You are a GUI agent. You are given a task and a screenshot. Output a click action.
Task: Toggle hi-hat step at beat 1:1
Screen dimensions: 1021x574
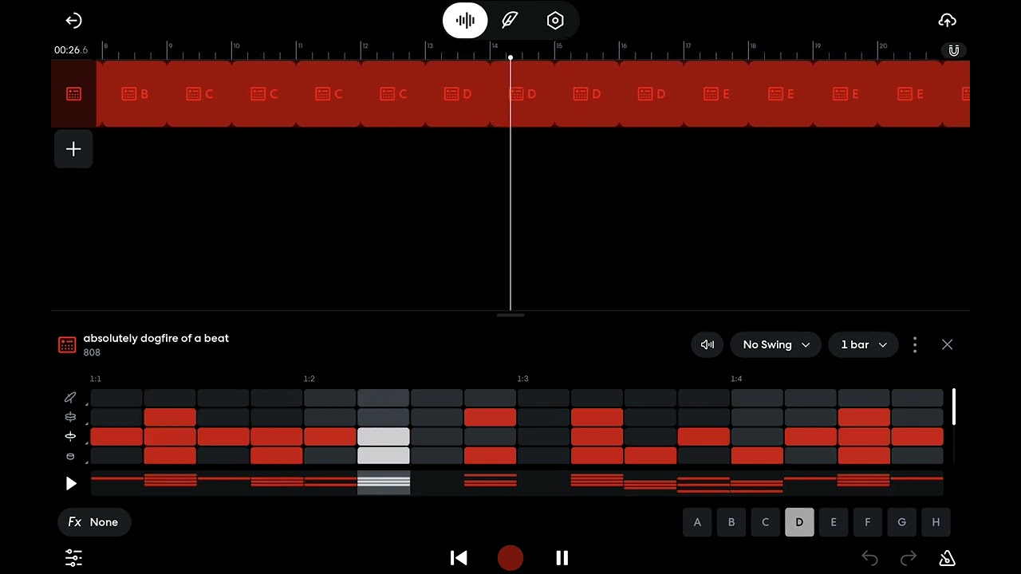point(116,437)
